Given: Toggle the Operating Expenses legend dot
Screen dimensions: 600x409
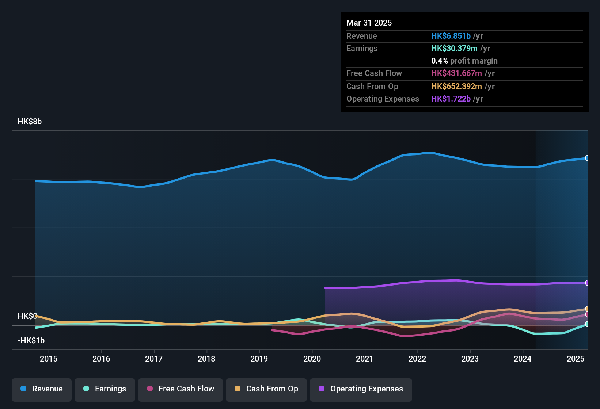Looking at the screenshot, I should pyautogui.click(x=322, y=389).
